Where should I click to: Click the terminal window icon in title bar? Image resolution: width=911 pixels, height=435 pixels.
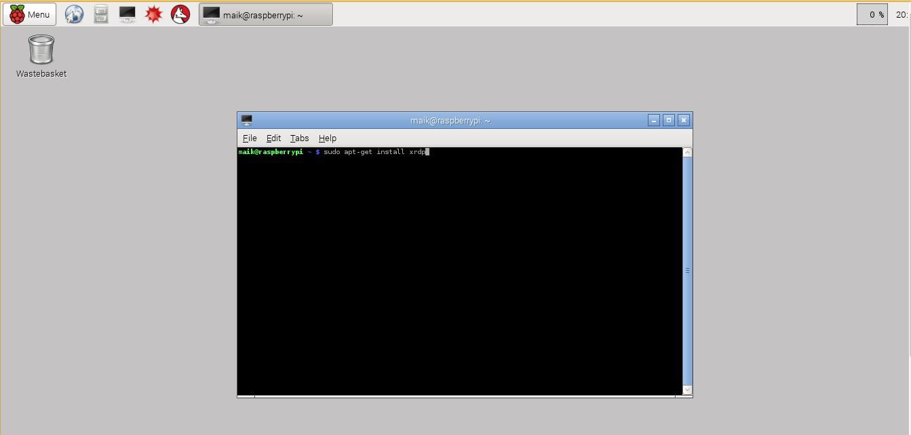tap(247, 120)
